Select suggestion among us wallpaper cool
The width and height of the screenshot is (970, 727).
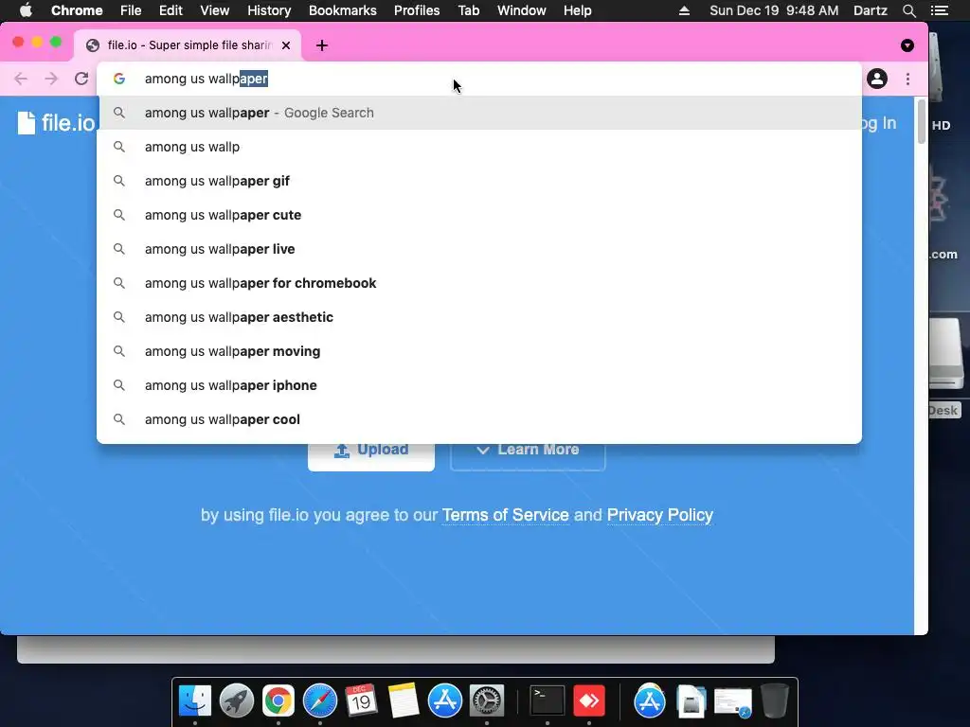click(x=478, y=418)
